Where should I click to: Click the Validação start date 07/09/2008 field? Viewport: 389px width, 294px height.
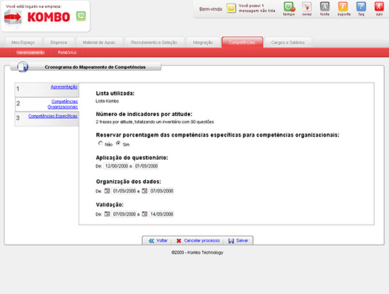(124, 214)
